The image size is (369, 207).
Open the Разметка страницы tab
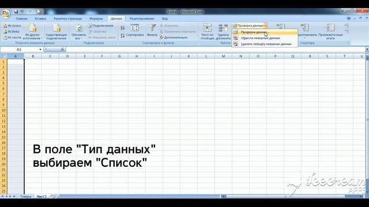pyautogui.click(x=68, y=18)
